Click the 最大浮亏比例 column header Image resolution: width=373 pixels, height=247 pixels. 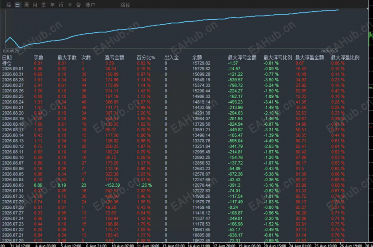point(277,58)
